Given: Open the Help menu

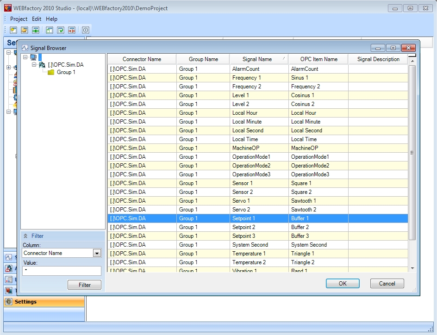Looking at the screenshot, I should tap(52, 19).
